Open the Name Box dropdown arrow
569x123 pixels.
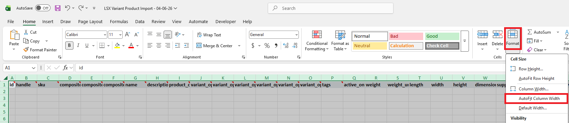[x=33, y=68]
